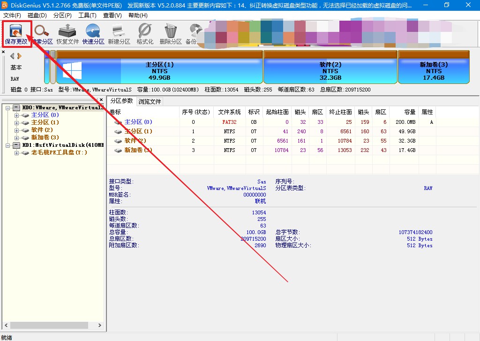480x341 pixels.
Task: Open the 文件(F) menu
Action: coord(12,15)
